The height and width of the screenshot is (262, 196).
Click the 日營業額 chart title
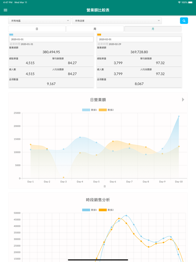(98, 100)
